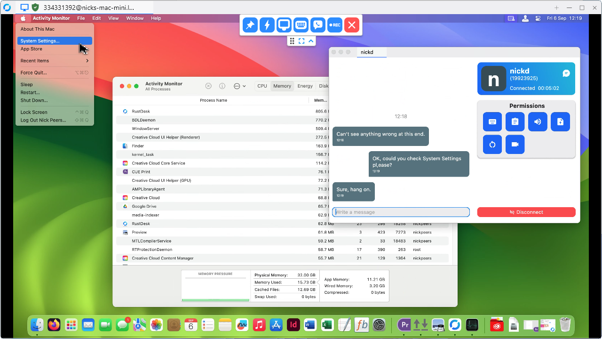This screenshot has height=339, width=602.
Task: Expand the Recent Items submenu
Action: click(55, 61)
